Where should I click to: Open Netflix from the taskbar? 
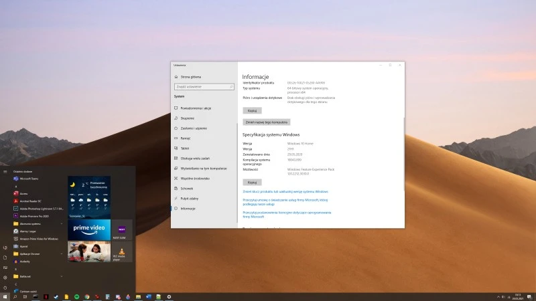tap(46, 297)
